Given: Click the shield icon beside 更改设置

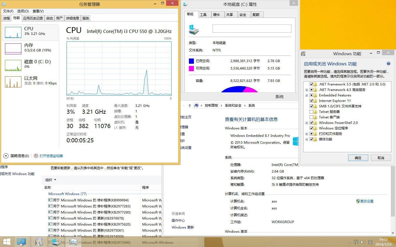Looking at the screenshot, I should pyautogui.click(x=358, y=201).
